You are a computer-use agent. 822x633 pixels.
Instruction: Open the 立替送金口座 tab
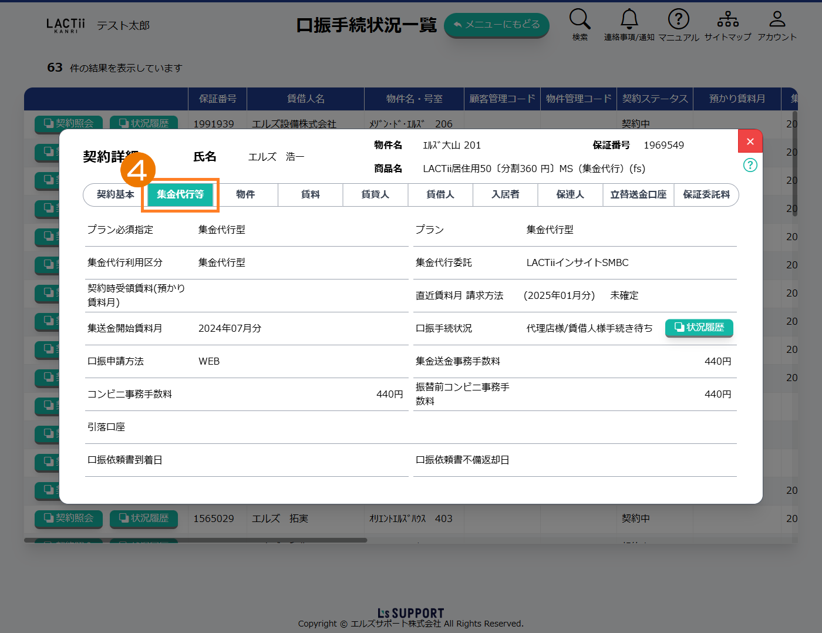click(x=638, y=195)
